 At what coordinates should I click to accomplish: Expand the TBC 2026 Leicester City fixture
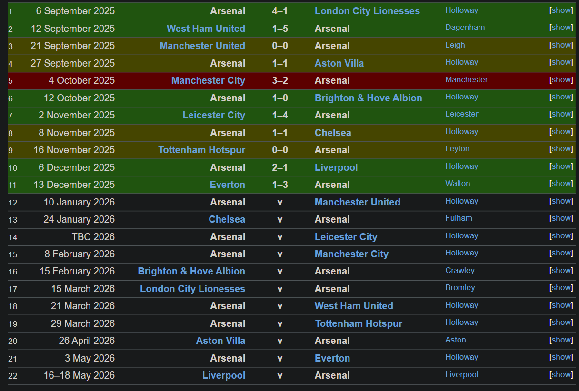[562, 235]
